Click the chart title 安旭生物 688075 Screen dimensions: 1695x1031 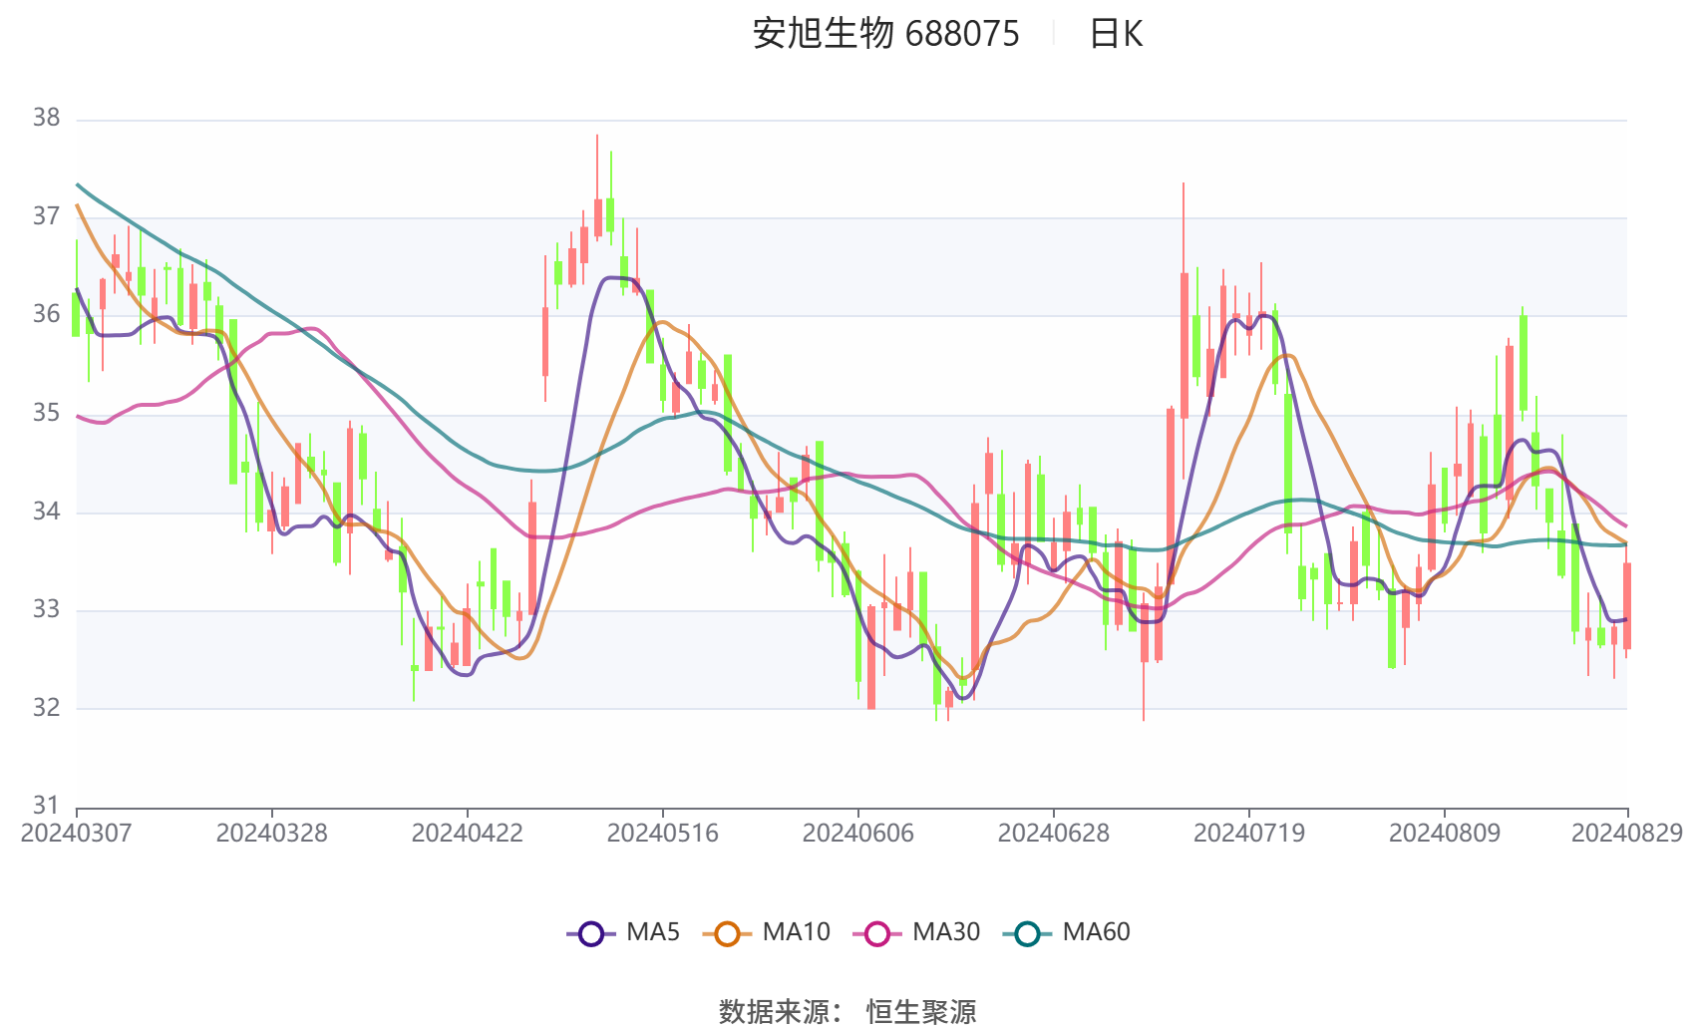(x=885, y=34)
